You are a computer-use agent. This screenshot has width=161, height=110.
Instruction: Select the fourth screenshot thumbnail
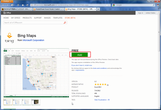[35, 102]
